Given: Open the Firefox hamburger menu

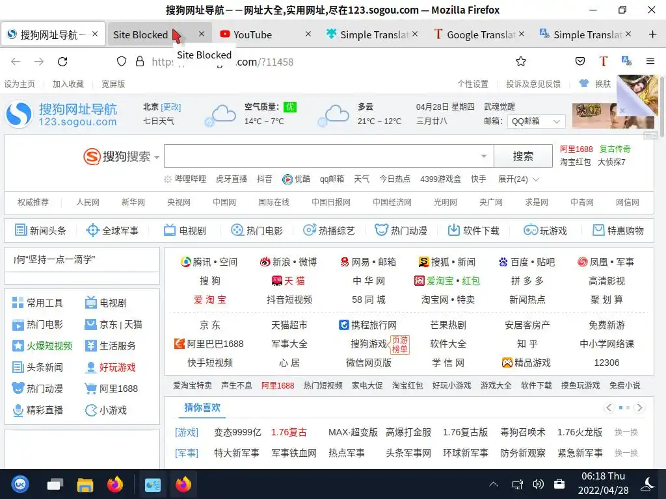Looking at the screenshot, I should tap(650, 62).
